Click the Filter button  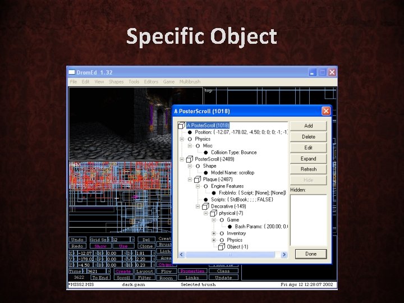click(x=145, y=278)
